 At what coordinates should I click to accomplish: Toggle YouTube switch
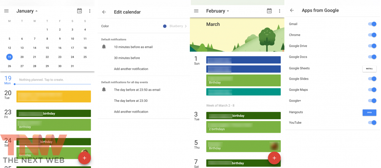coord(372,122)
